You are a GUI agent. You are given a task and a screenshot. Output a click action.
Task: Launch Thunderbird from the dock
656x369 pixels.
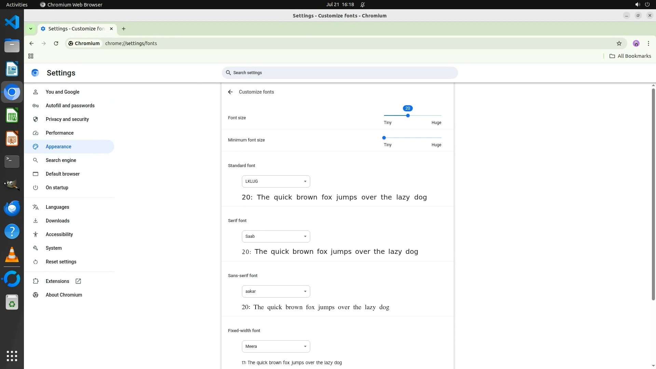[12, 208]
